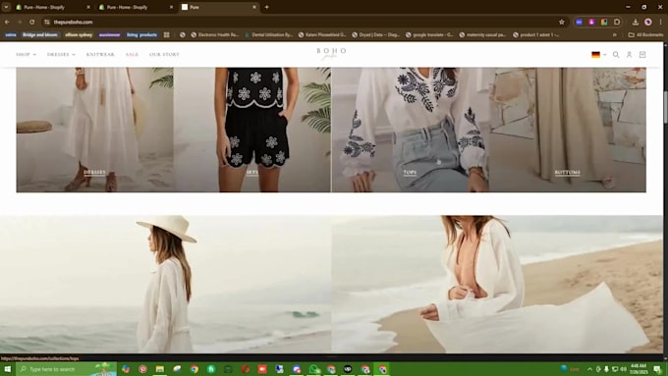
Task: Open KNITWEAR in the store navigation
Action: 100,55
